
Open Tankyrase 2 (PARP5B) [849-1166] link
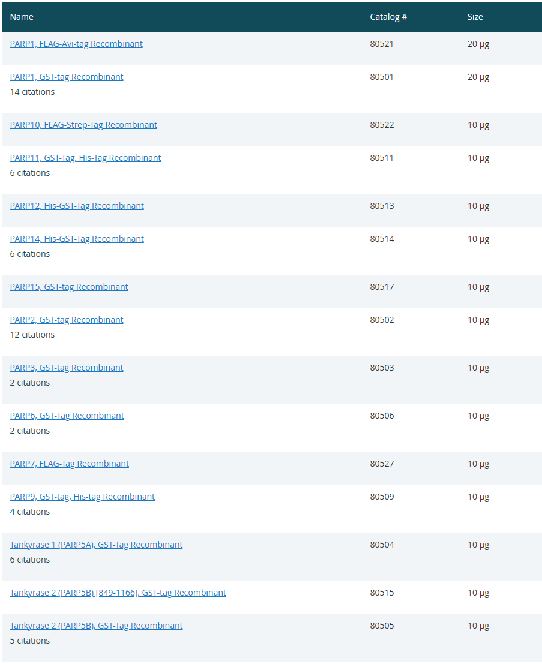[118, 593]
